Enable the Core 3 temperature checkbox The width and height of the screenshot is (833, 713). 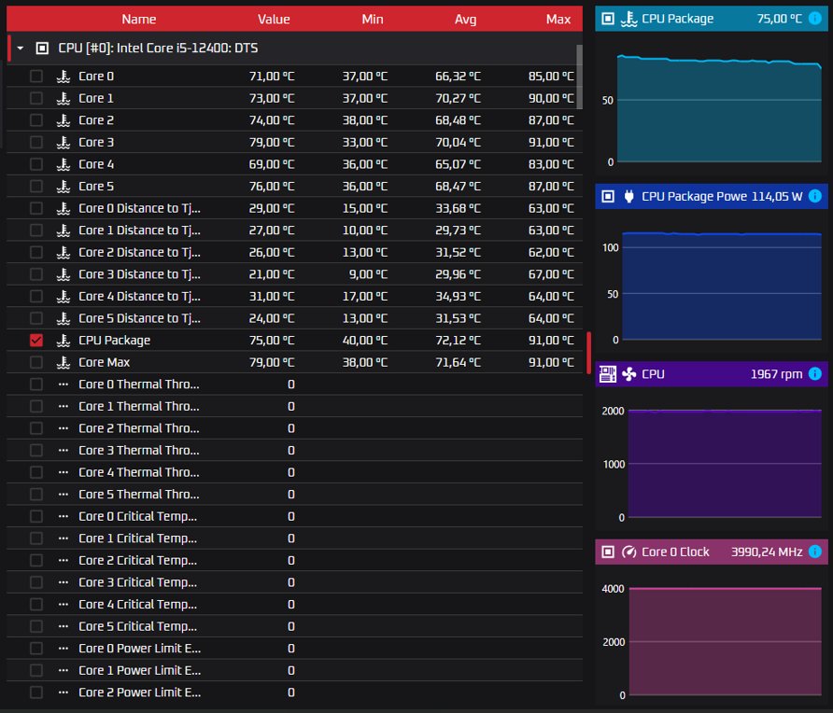(x=36, y=142)
